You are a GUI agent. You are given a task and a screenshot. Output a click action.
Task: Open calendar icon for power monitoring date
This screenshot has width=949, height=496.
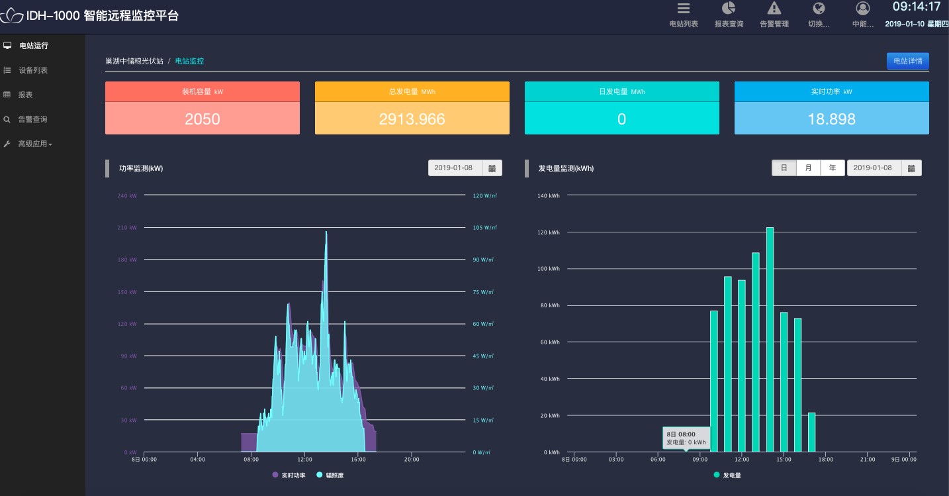pos(492,168)
